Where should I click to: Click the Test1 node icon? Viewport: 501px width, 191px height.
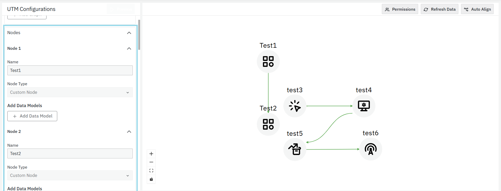click(x=268, y=61)
